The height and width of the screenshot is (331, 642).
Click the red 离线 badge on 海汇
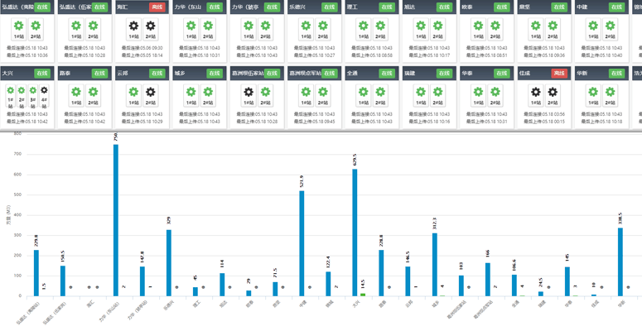(x=157, y=7)
